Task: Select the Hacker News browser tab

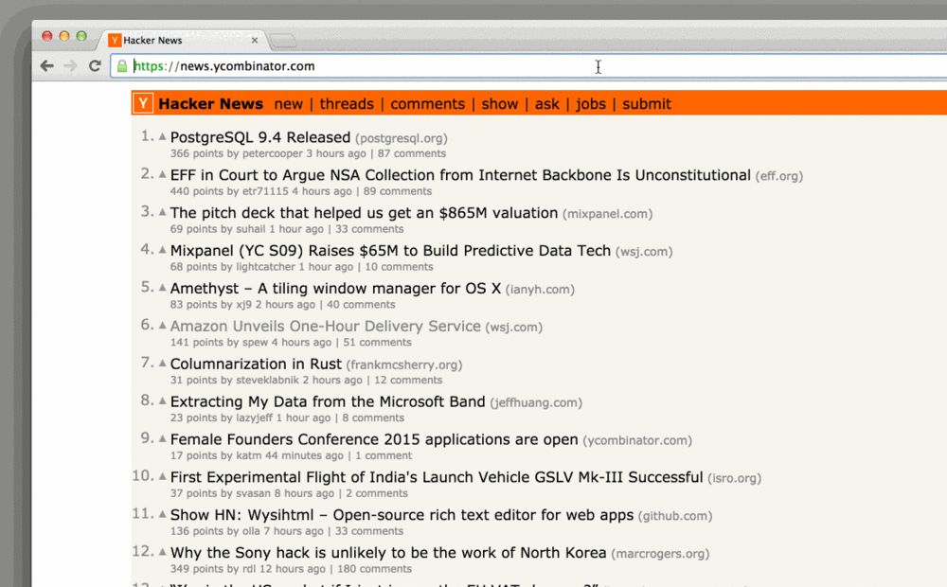Action: tap(181, 41)
